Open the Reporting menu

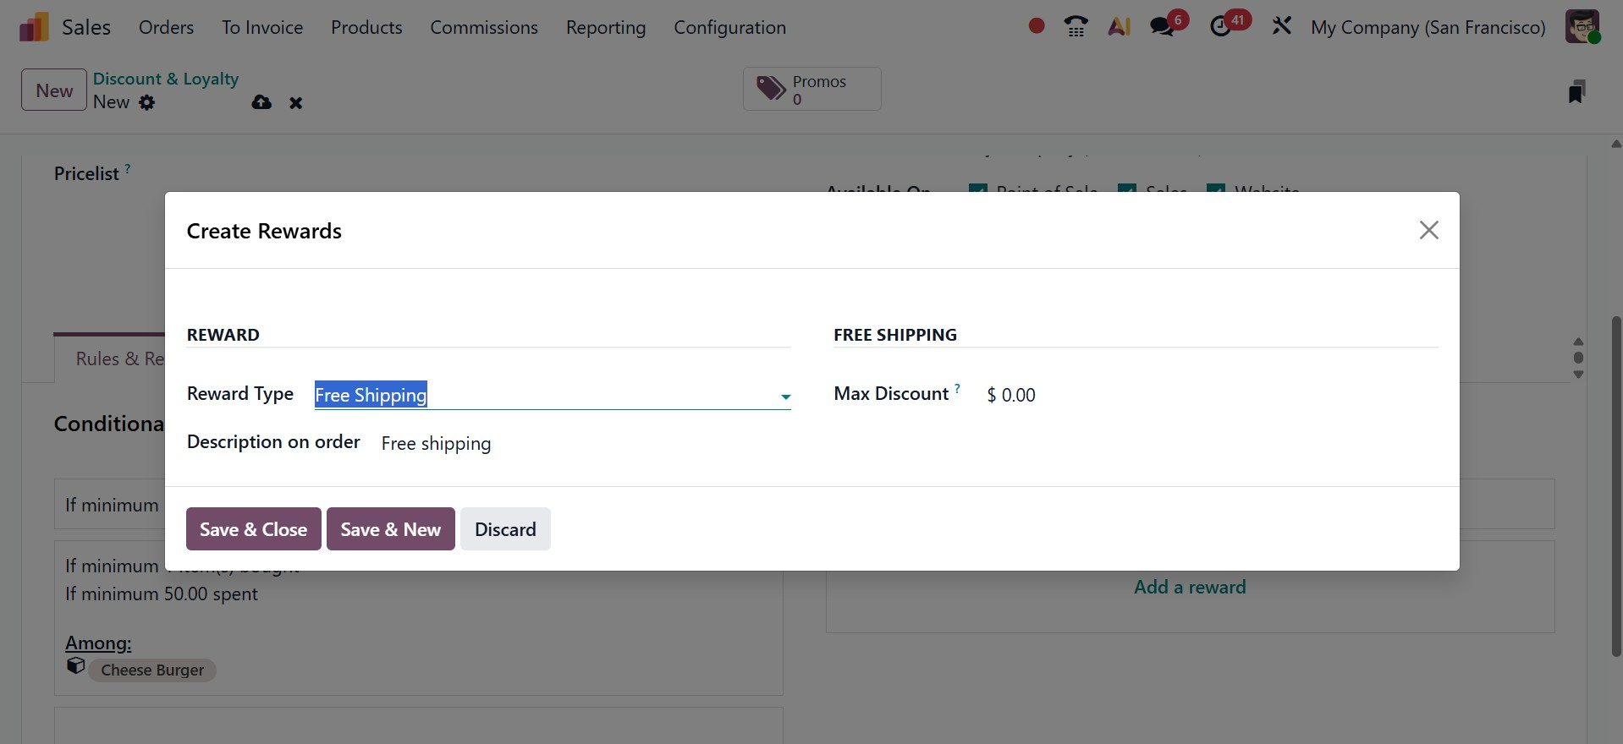(605, 27)
